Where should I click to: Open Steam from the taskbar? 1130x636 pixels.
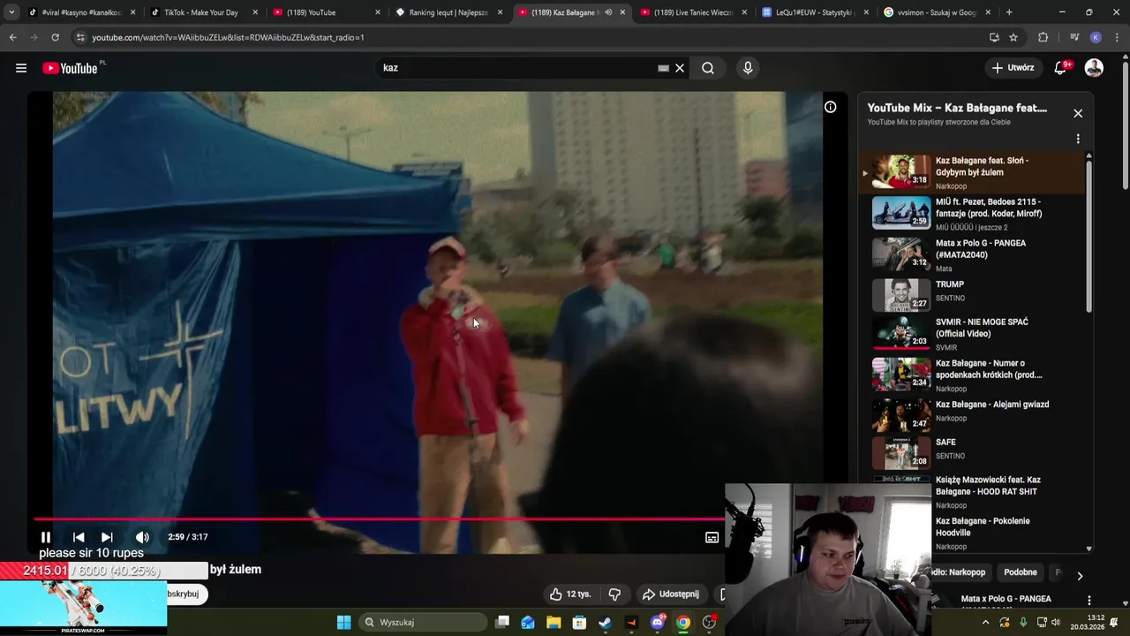pos(605,623)
